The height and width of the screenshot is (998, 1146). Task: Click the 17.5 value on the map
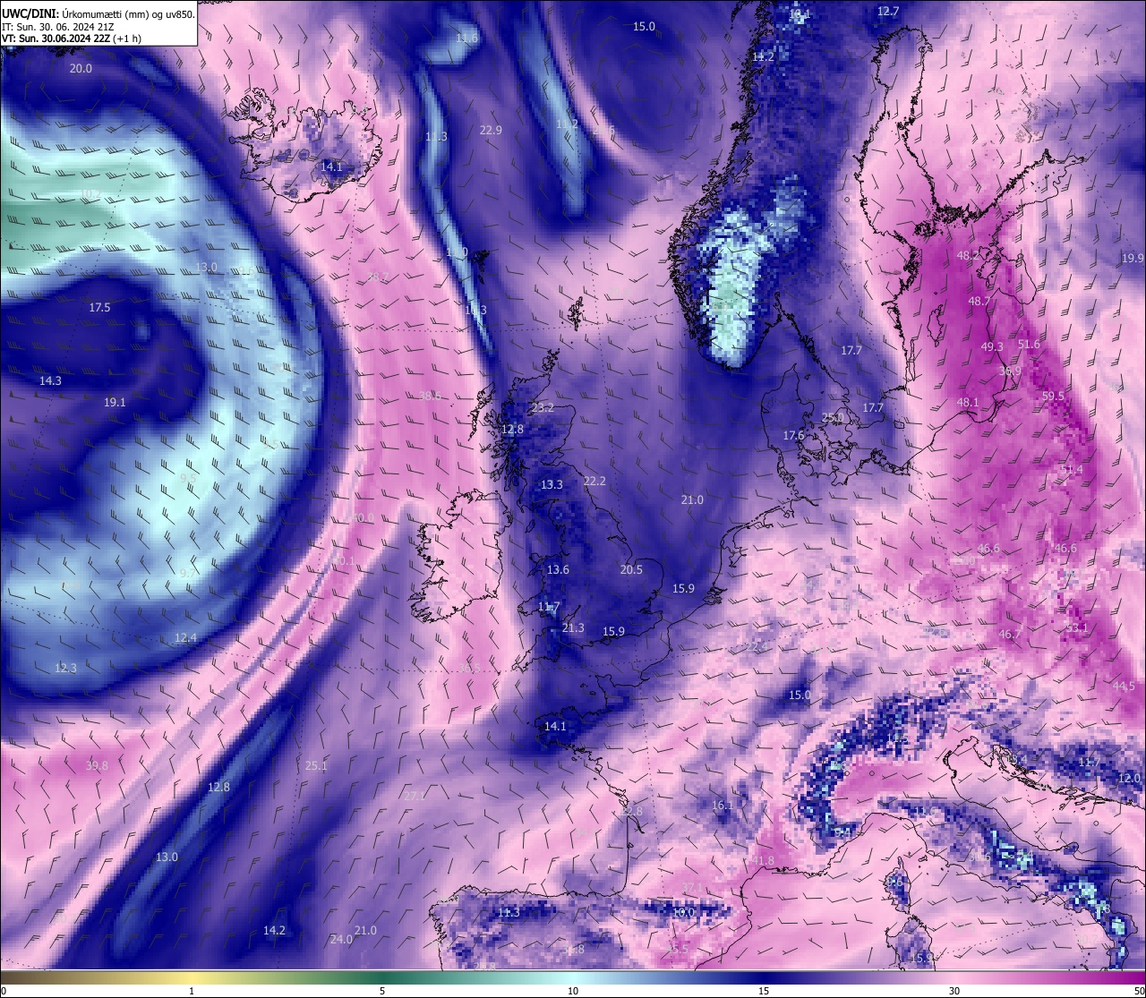tap(99, 308)
